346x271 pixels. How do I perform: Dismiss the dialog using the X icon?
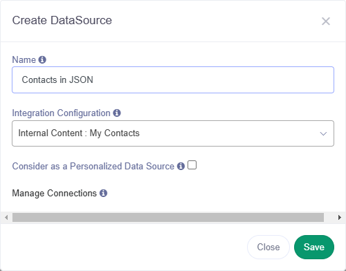(x=326, y=21)
